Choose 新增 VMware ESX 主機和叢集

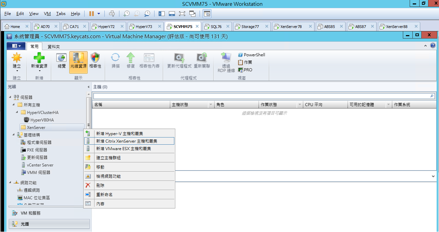129,149
